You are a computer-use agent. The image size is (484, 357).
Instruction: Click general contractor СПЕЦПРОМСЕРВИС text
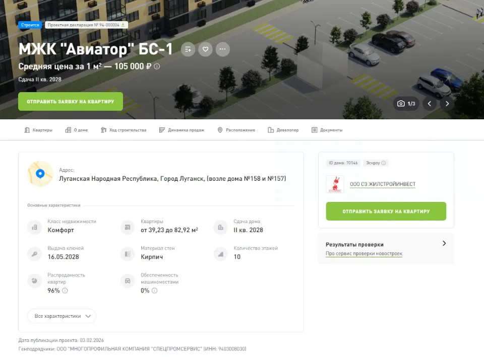[133, 348]
